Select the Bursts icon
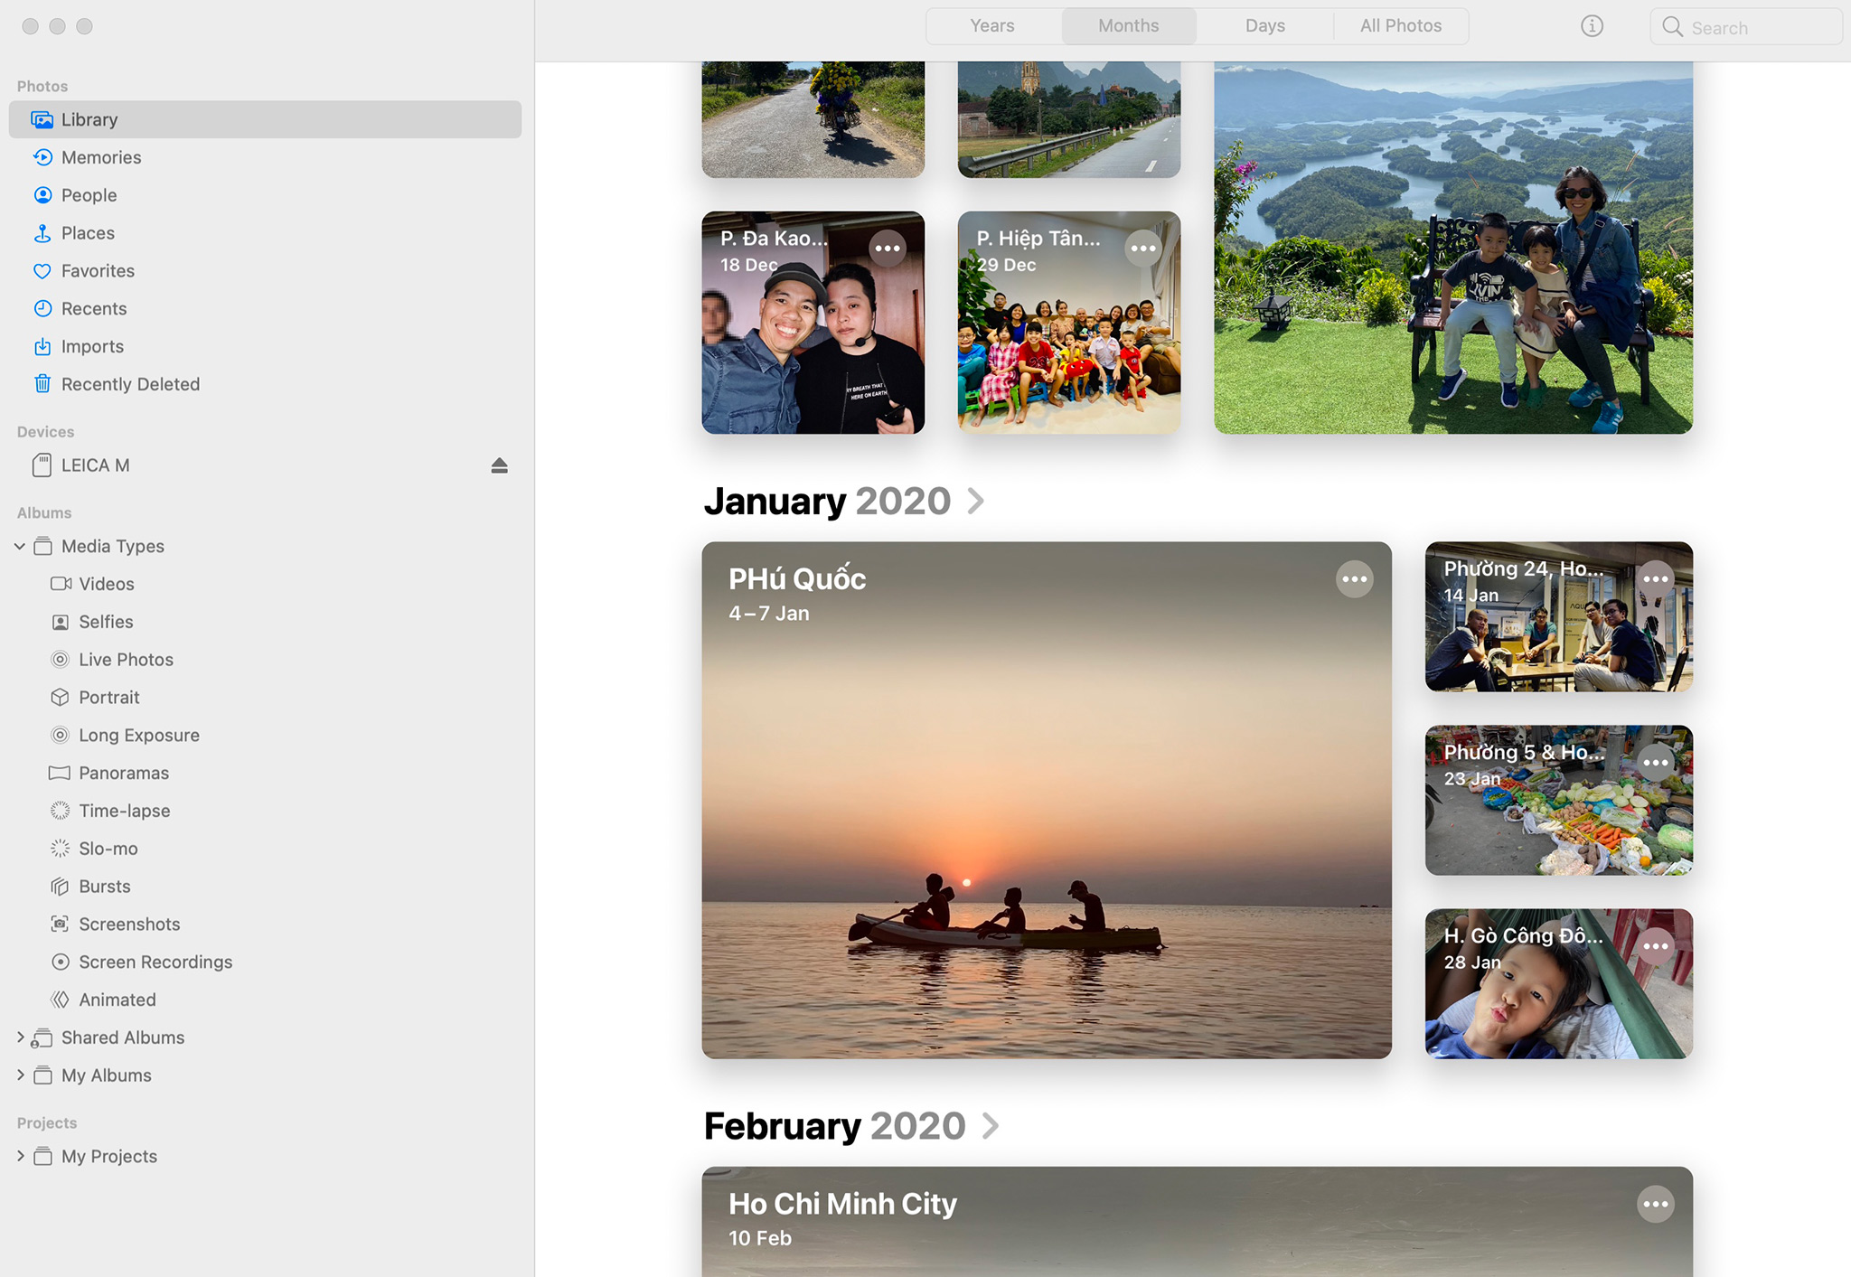 pyautogui.click(x=61, y=887)
